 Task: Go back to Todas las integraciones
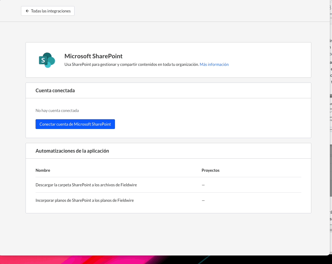point(48,11)
